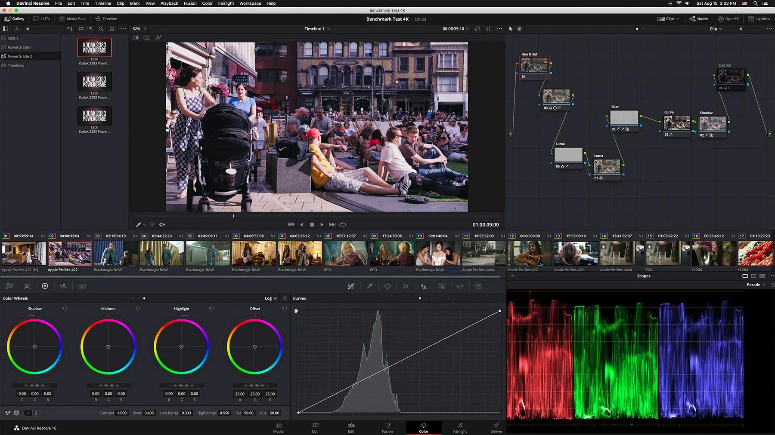Switch gallery to list view
775x435 pixels.
coord(90,29)
